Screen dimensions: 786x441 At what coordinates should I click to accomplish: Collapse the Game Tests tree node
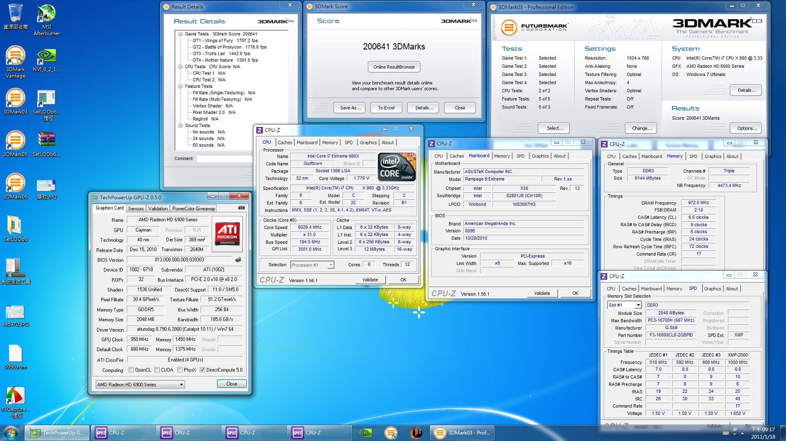tap(180, 34)
